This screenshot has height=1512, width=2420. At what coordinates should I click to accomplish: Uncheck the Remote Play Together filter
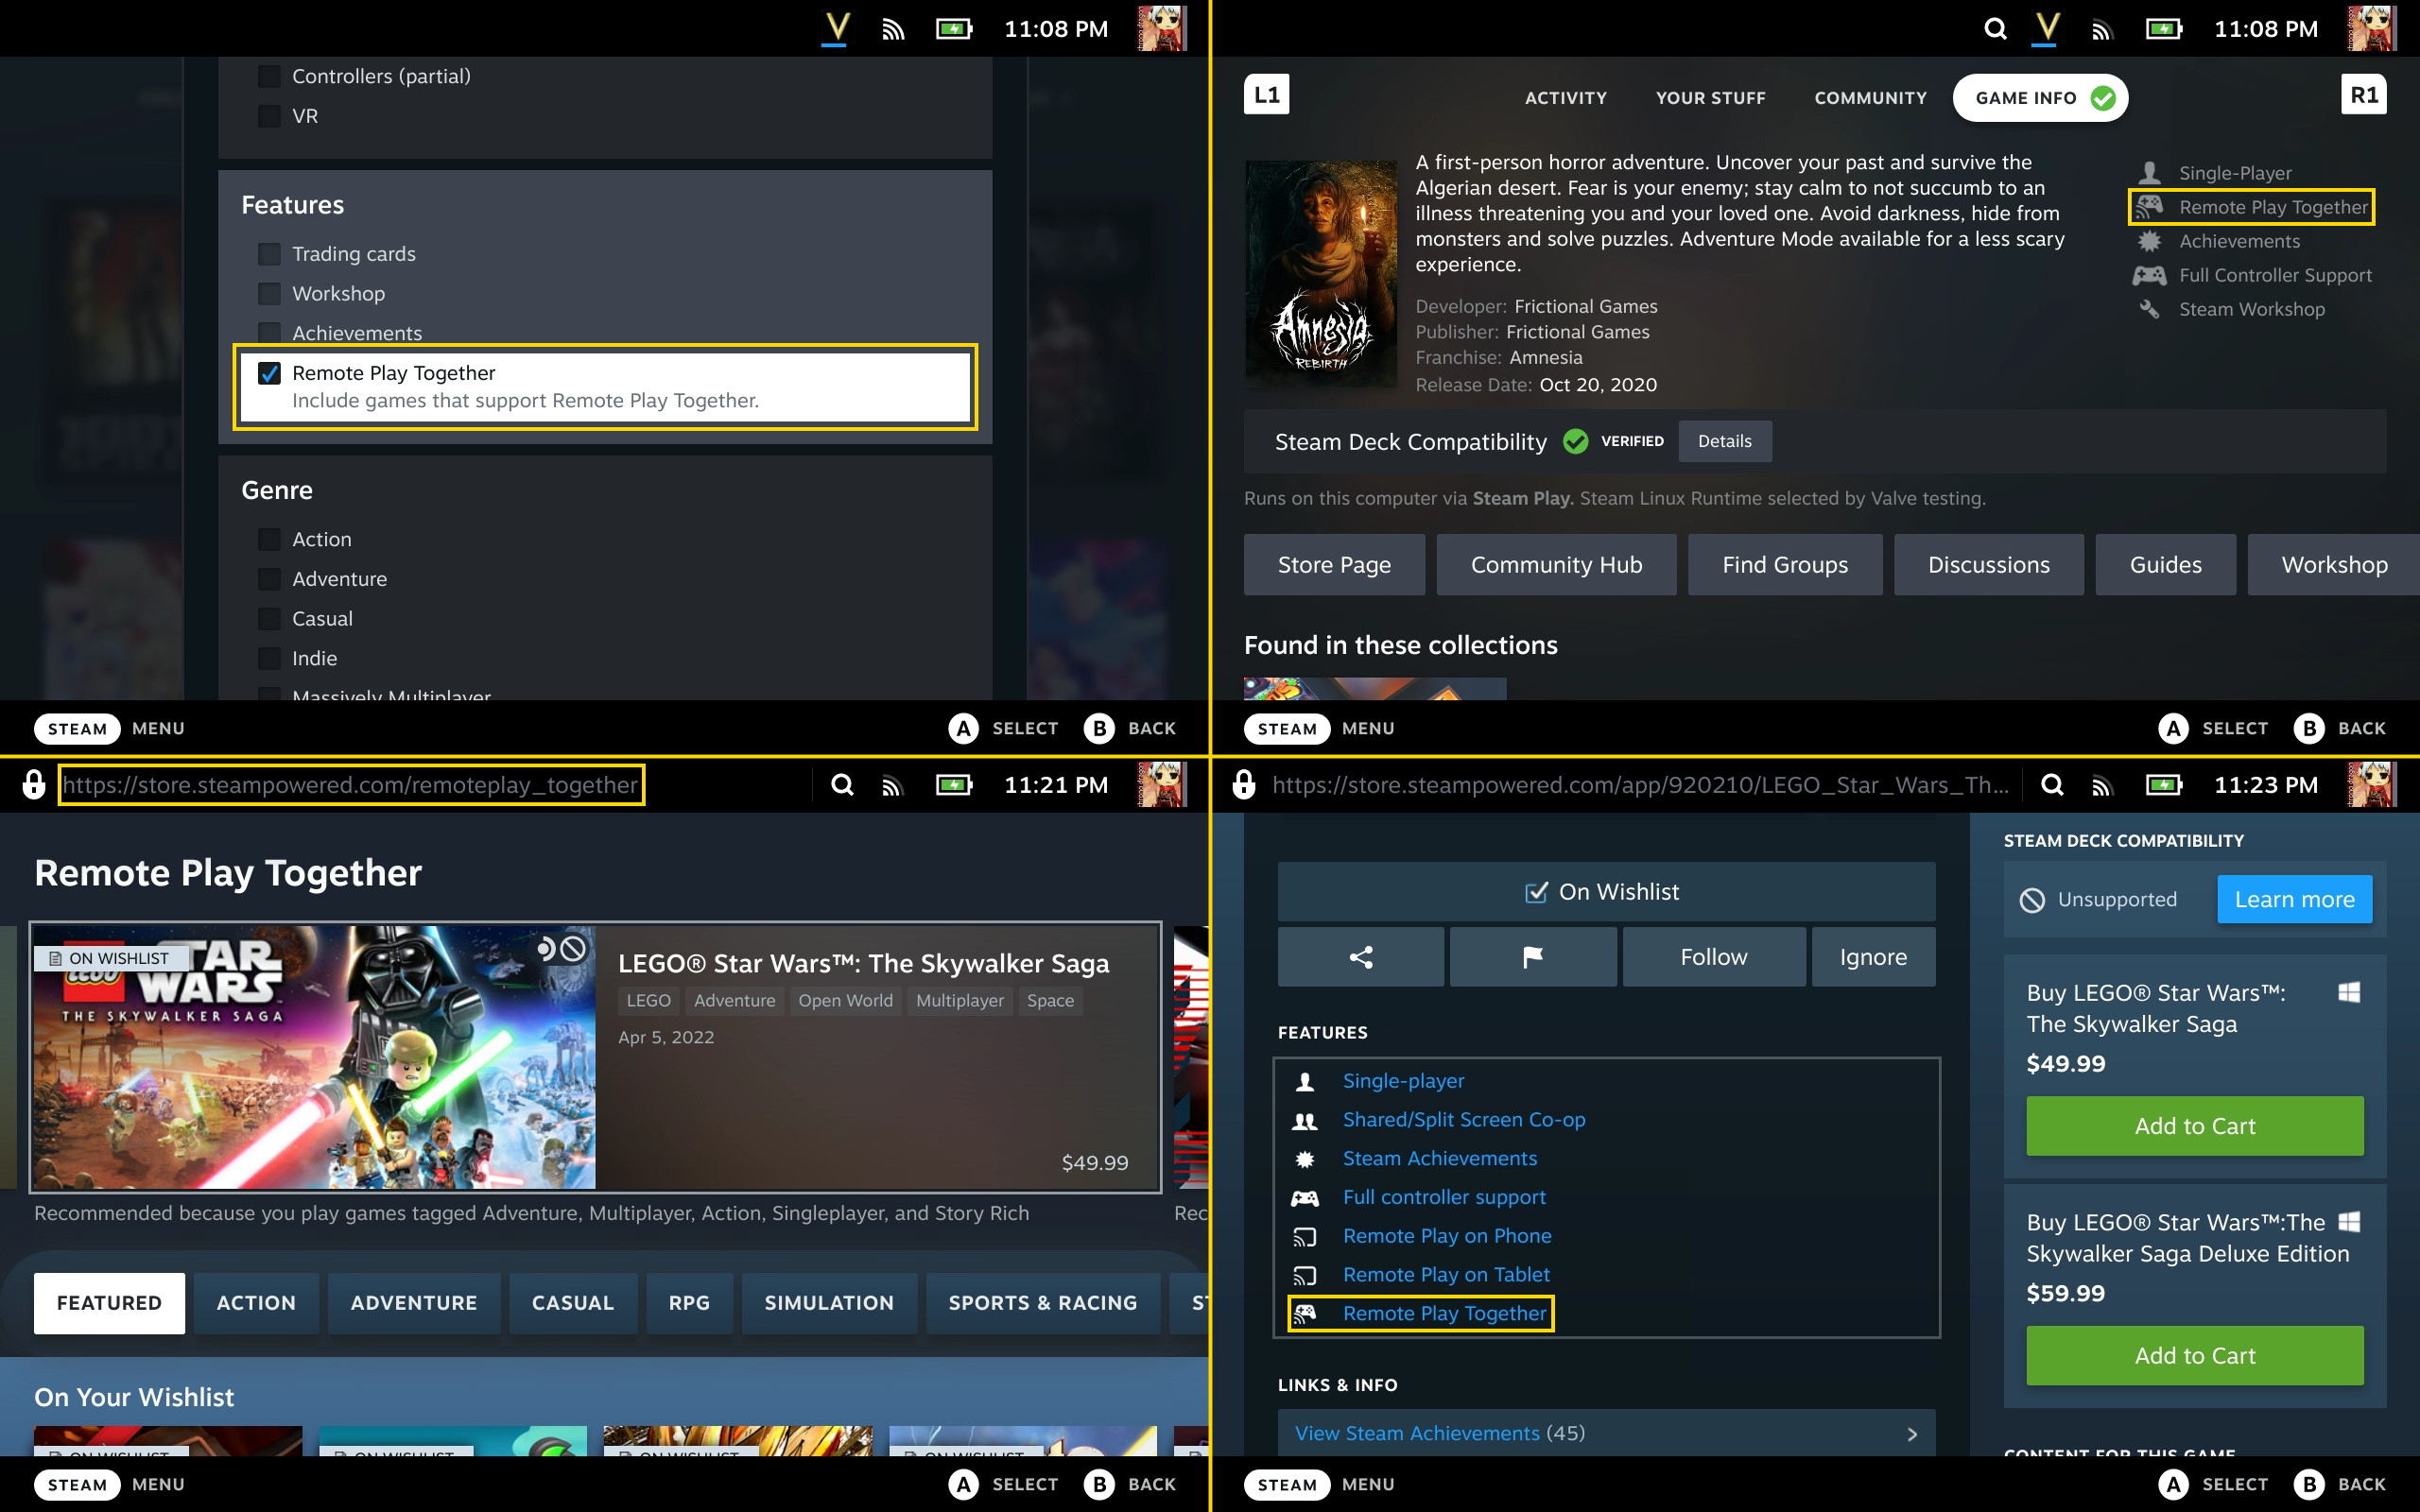(269, 373)
